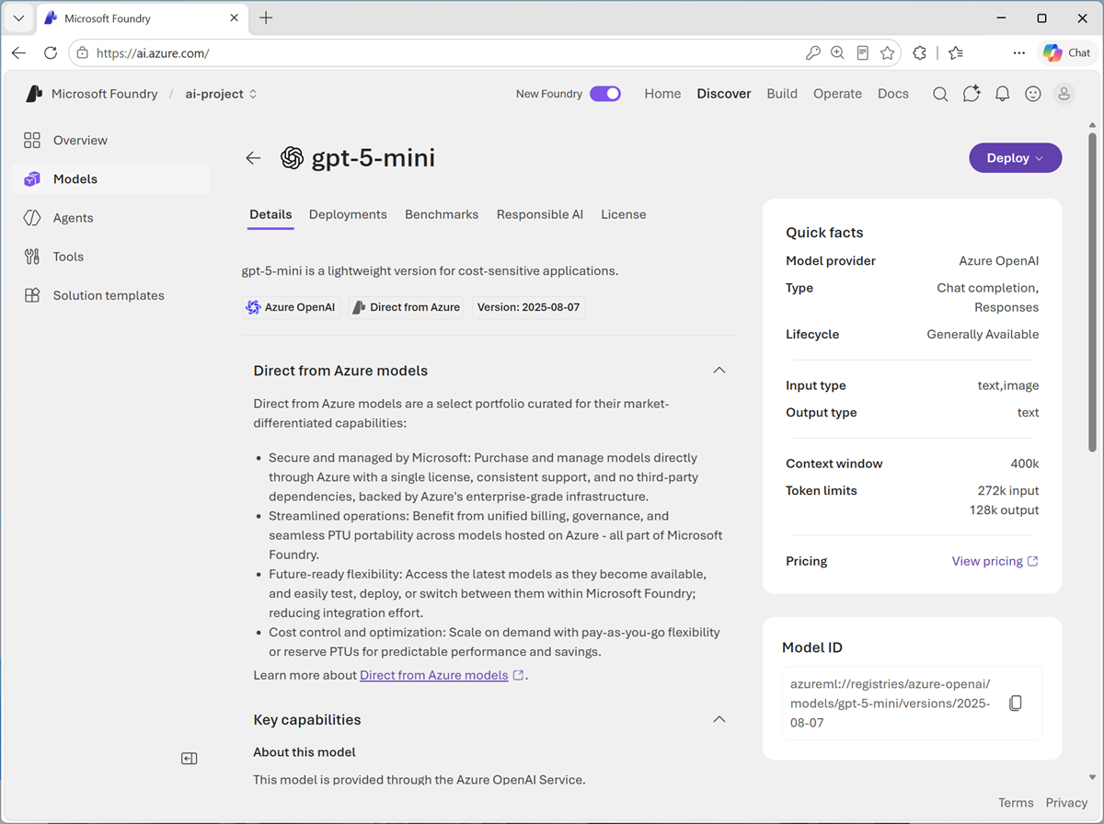Add page to favorites with star icon
The height and width of the screenshot is (824, 1104).
coord(887,53)
